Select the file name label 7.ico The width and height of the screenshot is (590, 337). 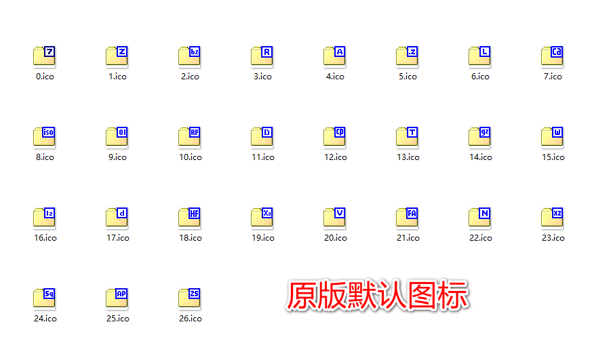(553, 77)
